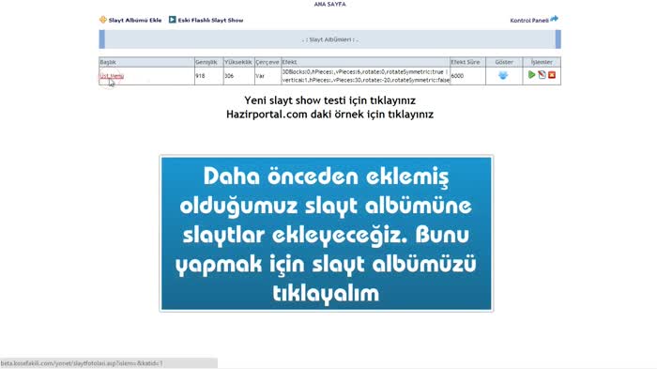Click the Yükseklik column header

[x=238, y=62]
